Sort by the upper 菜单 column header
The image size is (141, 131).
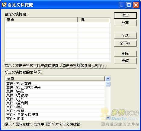(x=41, y=20)
